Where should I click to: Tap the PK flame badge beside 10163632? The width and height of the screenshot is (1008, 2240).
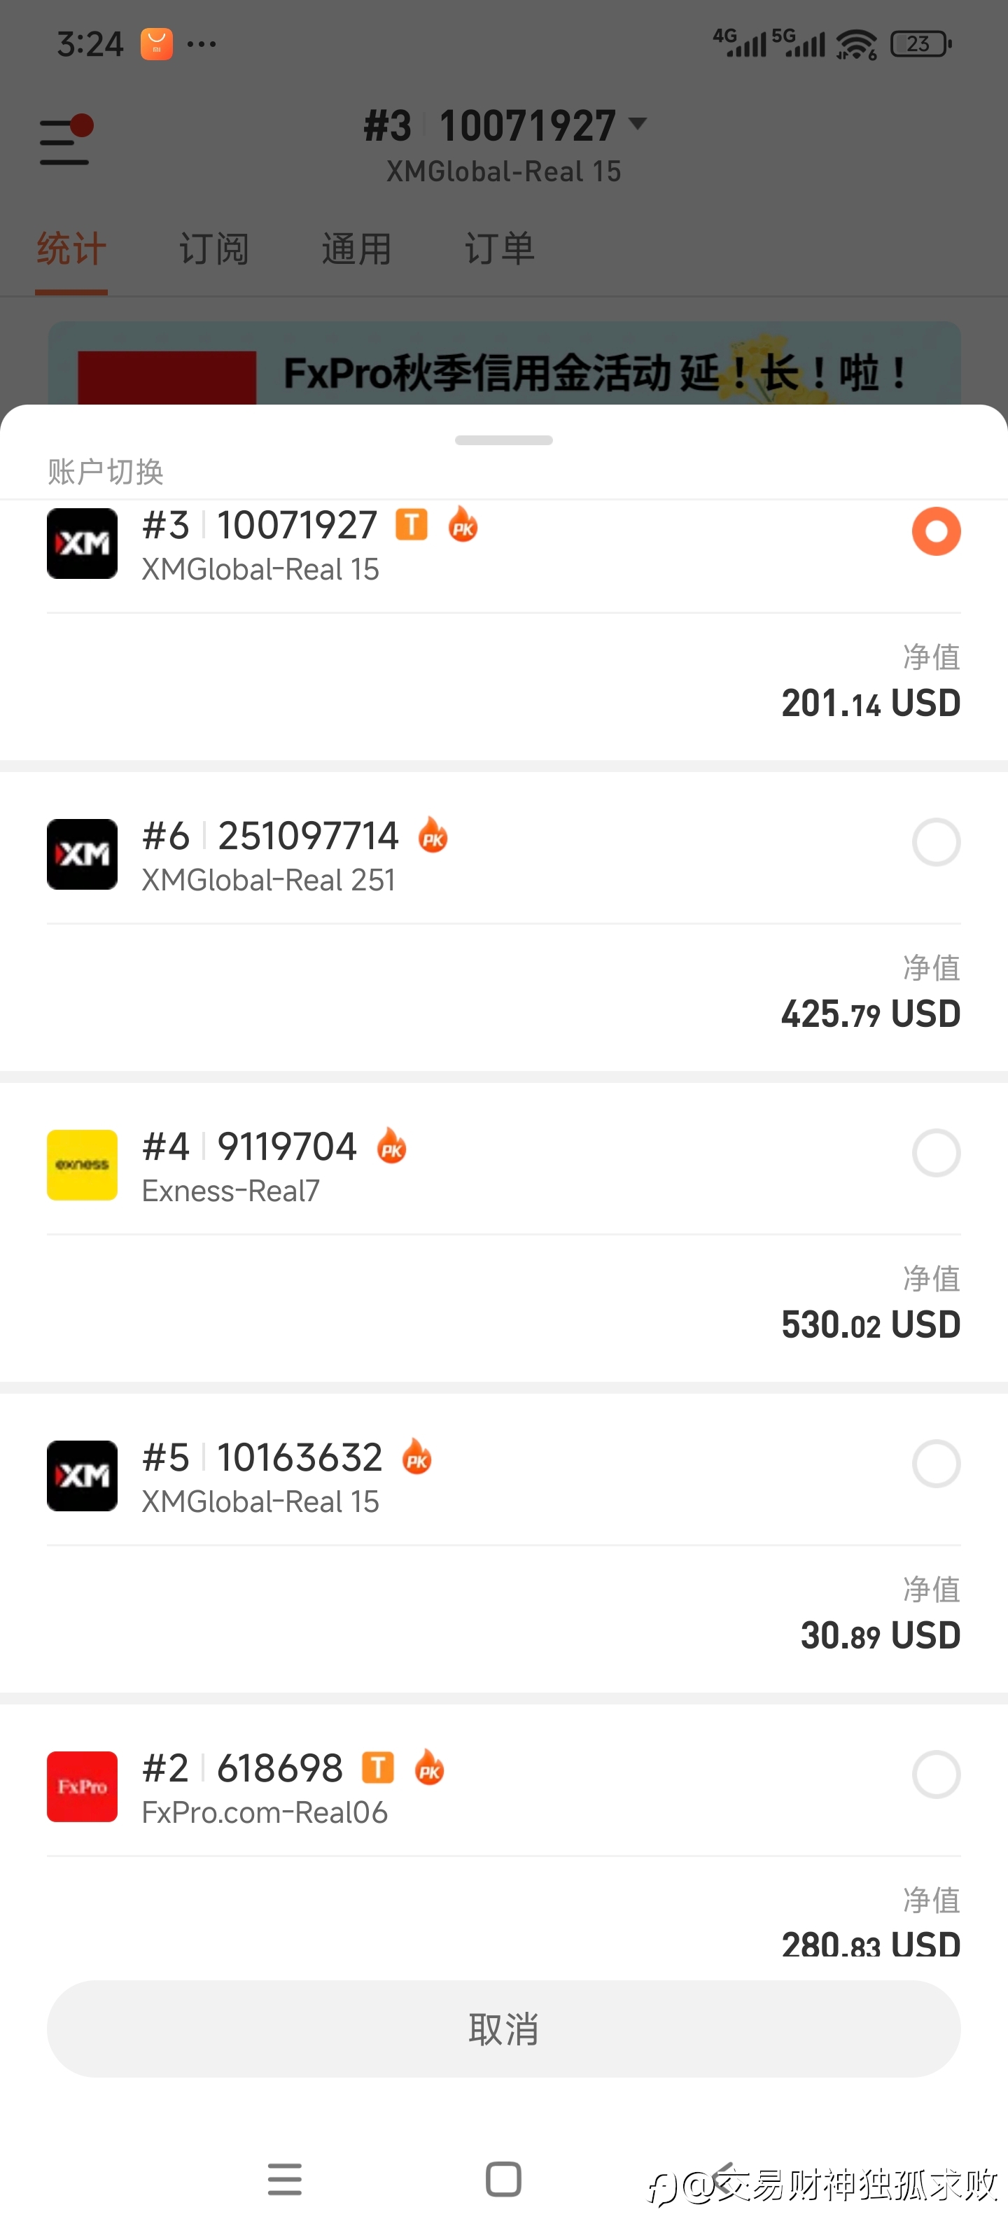[x=416, y=1457]
